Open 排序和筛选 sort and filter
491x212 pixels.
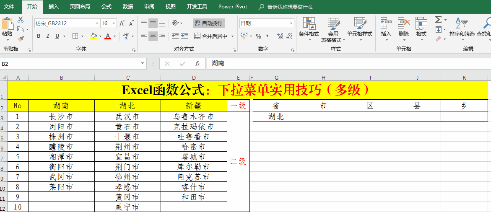pyautogui.click(x=462, y=28)
